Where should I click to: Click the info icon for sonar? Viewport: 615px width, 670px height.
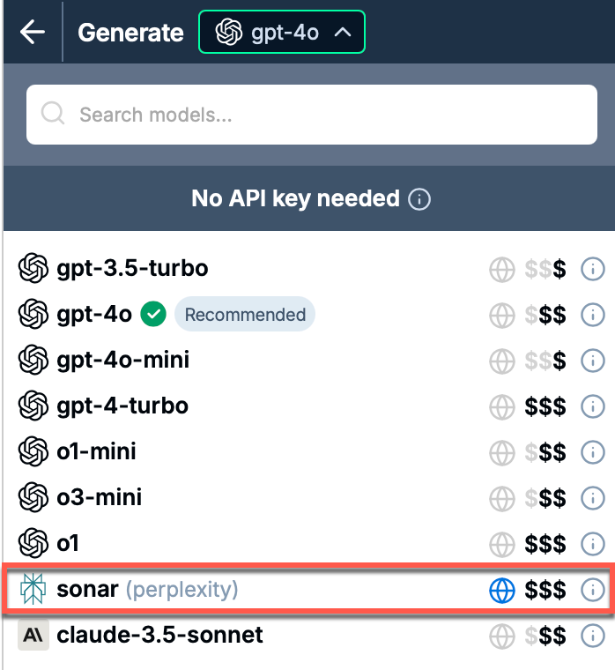tap(593, 590)
